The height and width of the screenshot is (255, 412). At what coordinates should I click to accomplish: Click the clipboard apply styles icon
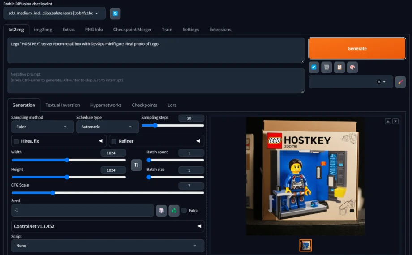click(x=339, y=67)
